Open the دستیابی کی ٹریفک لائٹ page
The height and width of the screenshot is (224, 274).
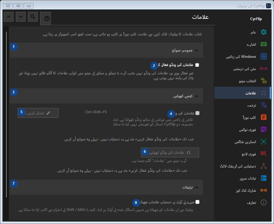[242, 166]
